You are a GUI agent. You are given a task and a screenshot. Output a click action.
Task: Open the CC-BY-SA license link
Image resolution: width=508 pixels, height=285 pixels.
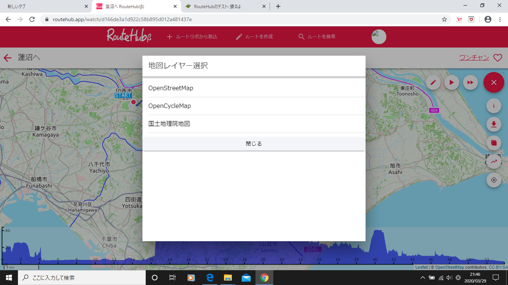tap(498, 267)
